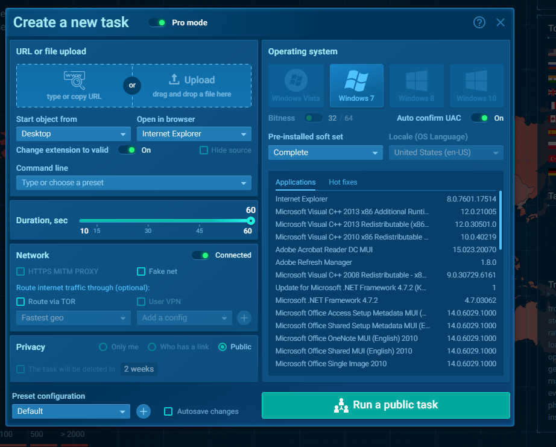
Task: Click the applications list scrollbar
Action: 501,220
